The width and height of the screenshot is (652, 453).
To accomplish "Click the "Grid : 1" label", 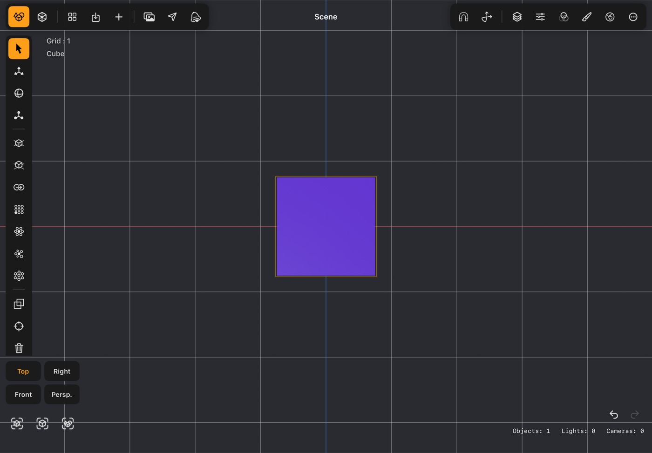I will pos(59,41).
